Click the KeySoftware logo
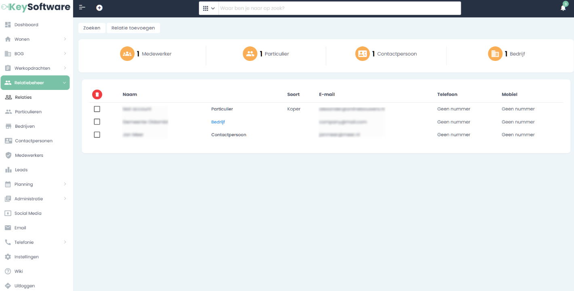This screenshot has height=291, width=574. point(36,7)
